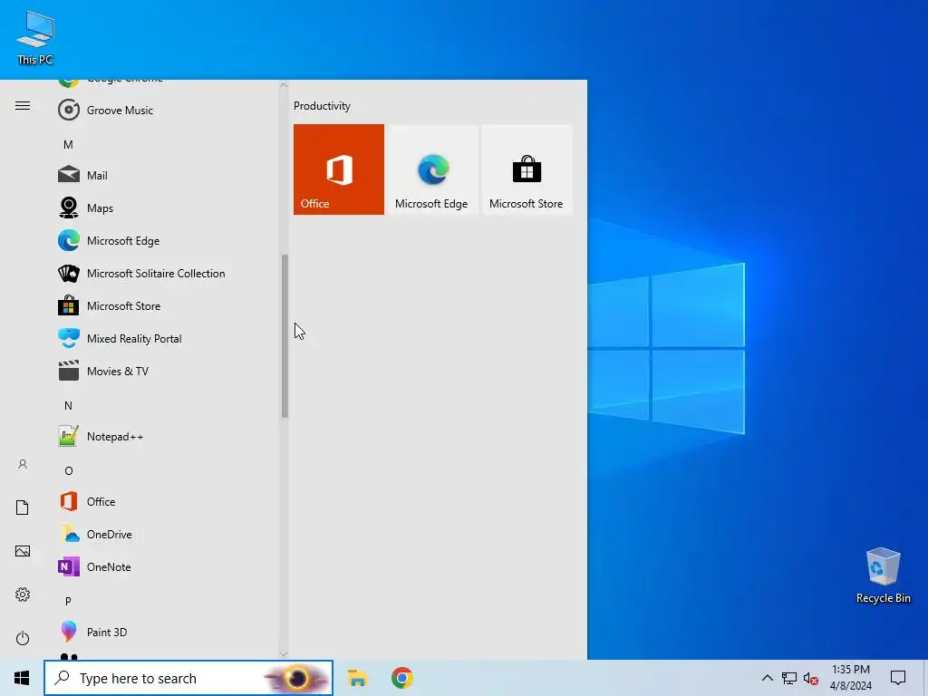Image resolution: width=928 pixels, height=696 pixels.
Task: Open the user account icon in Start sidebar
Action: (x=23, y=464)
